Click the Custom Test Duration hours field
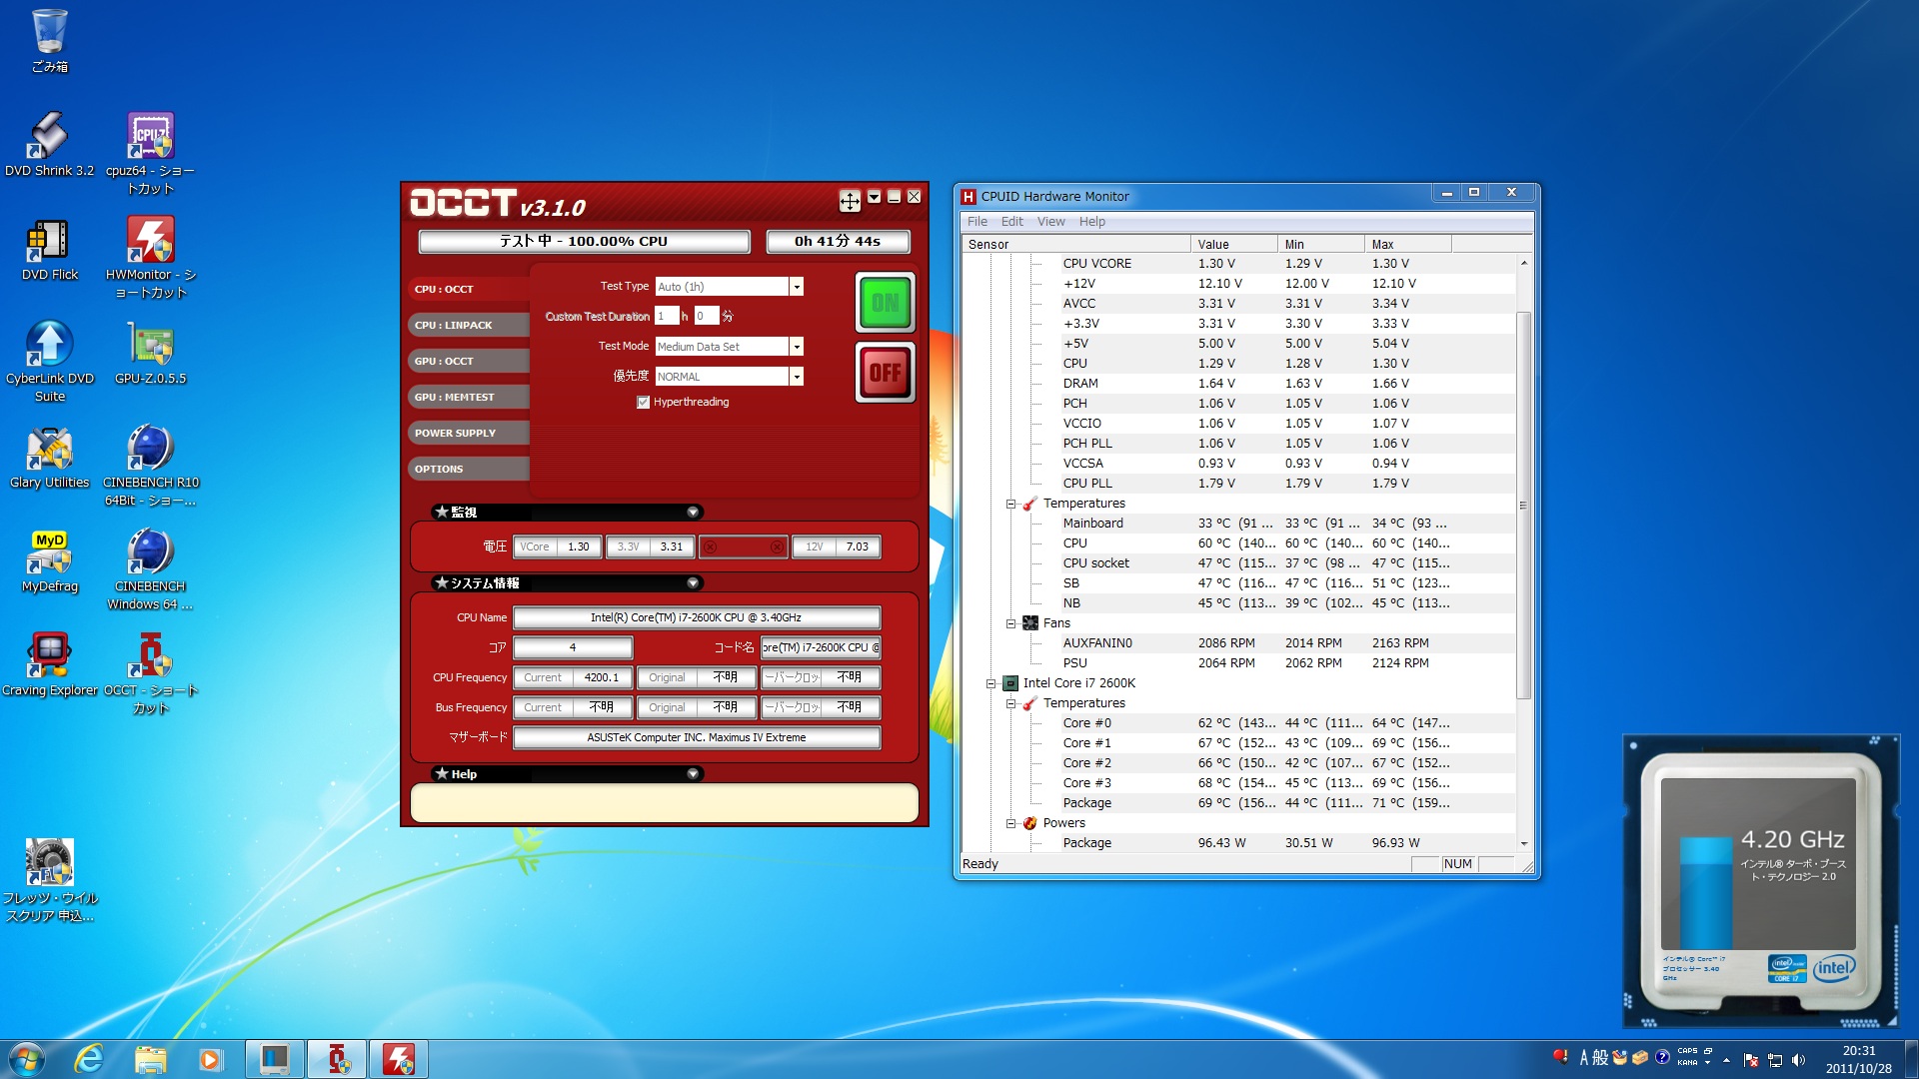This screenshot has width=1919, height=1079. pyautogui.click(x=666, y=316)
